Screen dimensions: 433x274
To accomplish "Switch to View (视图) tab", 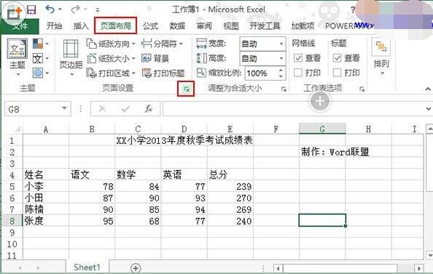I will click(x=231, y=26).
